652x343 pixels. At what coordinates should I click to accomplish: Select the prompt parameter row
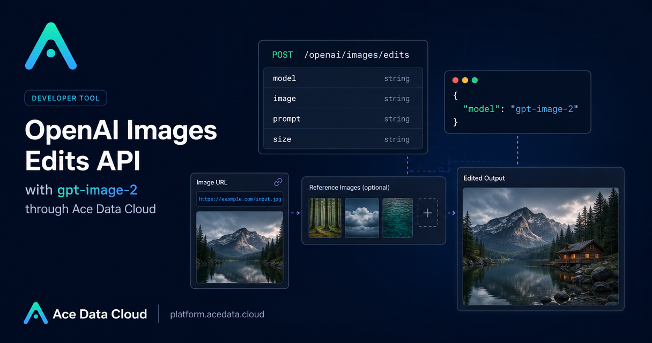343,119
